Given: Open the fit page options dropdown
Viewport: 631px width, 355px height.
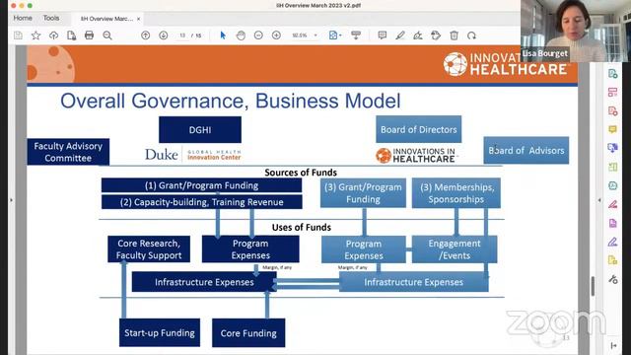Looking at the screenshot, I should 335,35.
